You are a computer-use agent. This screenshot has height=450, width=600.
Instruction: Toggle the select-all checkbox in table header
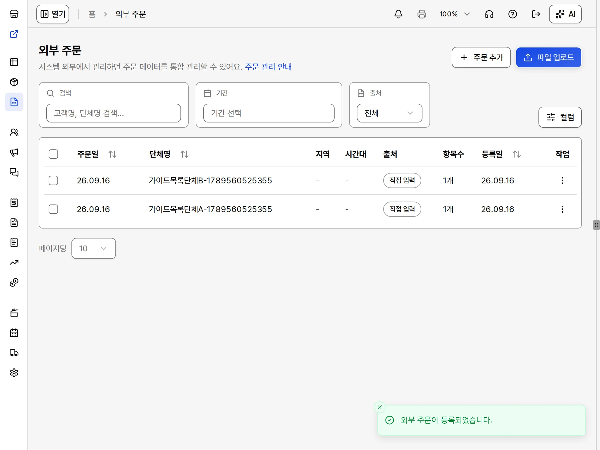pyautogui.click(x=53, y=154)
